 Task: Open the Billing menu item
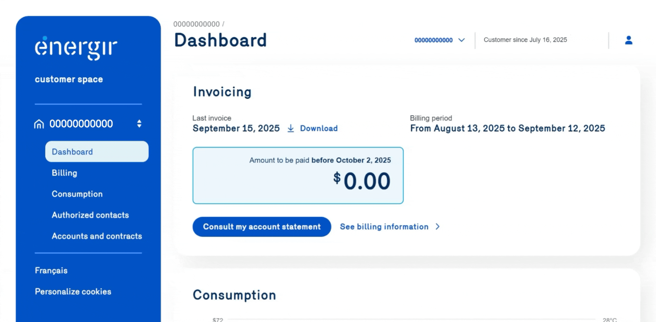click(65, 173)
